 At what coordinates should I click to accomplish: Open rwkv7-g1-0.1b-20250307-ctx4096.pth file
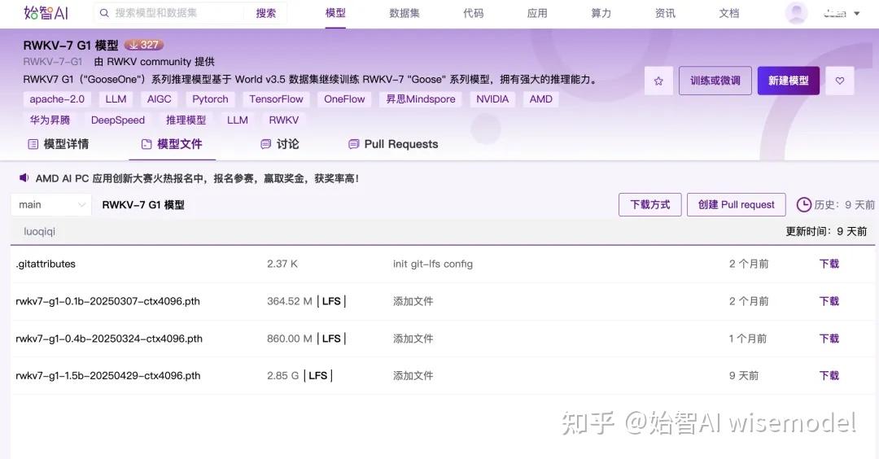point(107,301)
